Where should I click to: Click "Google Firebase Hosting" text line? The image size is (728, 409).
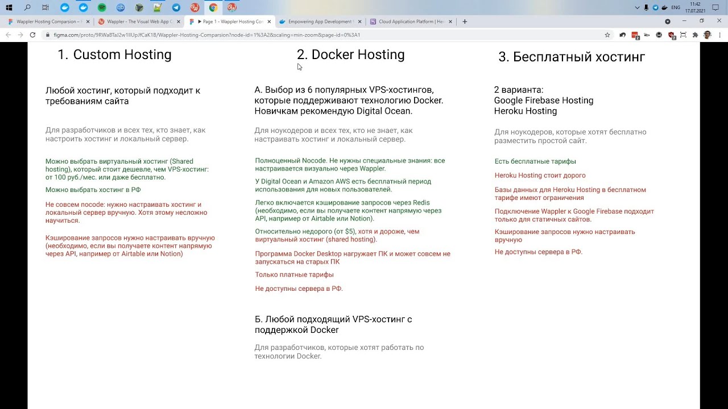pos(544,101)
